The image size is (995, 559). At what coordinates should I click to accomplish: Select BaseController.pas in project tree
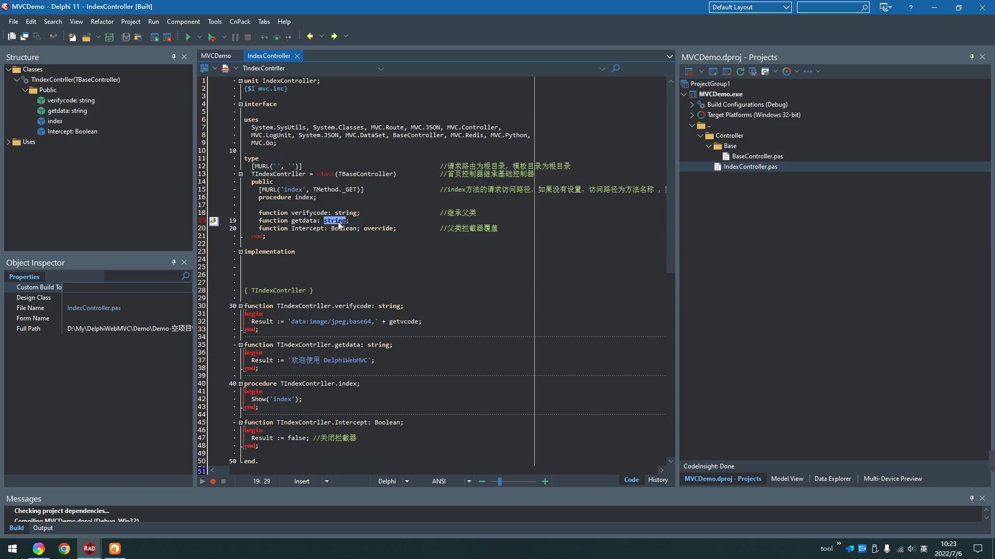757,156
